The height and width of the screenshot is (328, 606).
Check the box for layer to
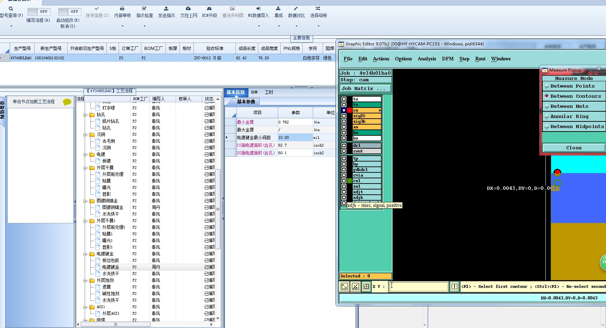pyautogui.click(x=344, y=99)
